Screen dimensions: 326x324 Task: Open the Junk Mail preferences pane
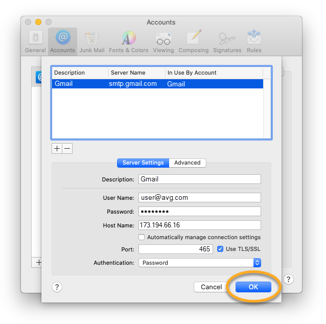pyautogui.click(x=91, y=41)
